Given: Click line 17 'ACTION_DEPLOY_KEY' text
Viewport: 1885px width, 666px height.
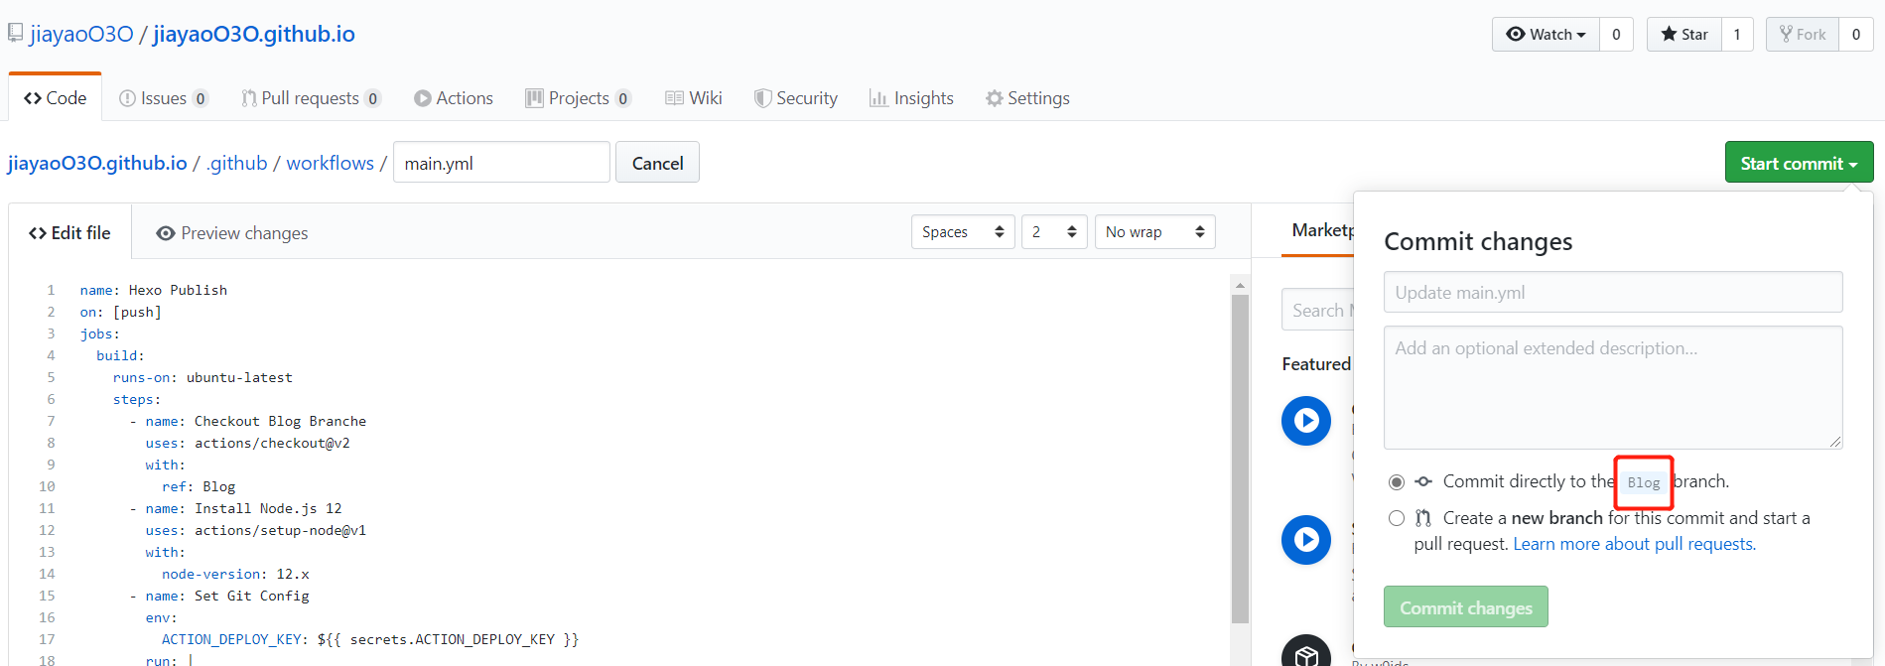Looking at the screenshot, I should click(x=231, y=639).
